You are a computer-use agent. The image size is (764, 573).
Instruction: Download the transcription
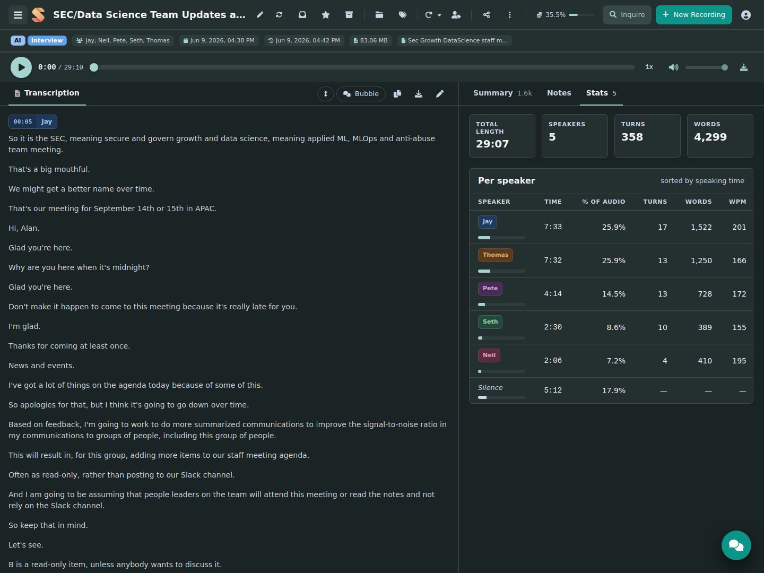[419, 94]
